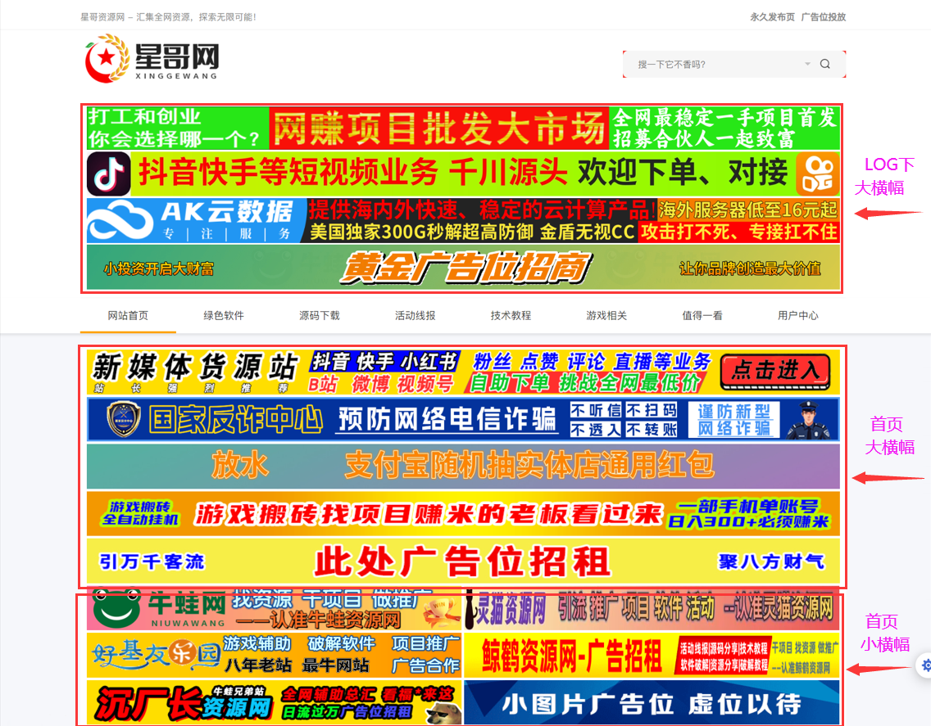Click the 支付宝随机抽实体店通用红包 banner
The image size is (931, 726).
coord(463,467)
